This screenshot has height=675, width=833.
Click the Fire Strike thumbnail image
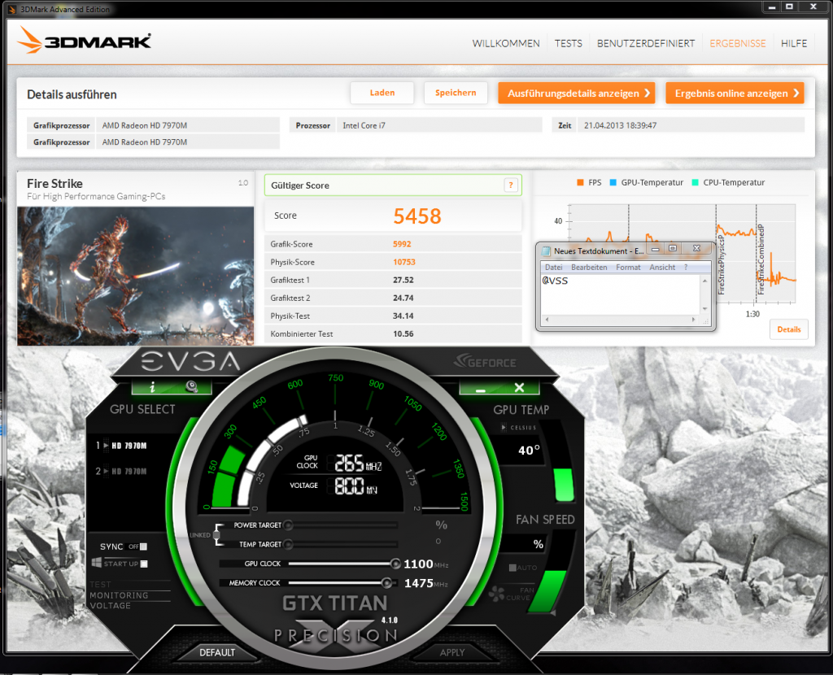pos(136,277)
